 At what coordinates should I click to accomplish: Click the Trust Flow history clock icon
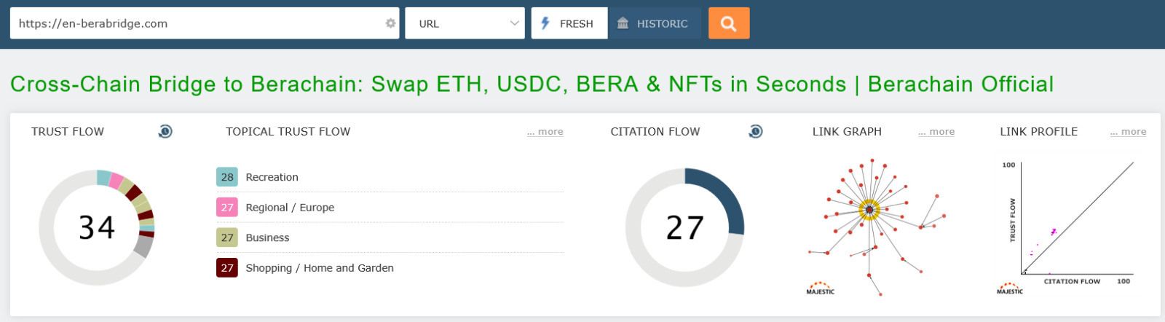[165, 131]
